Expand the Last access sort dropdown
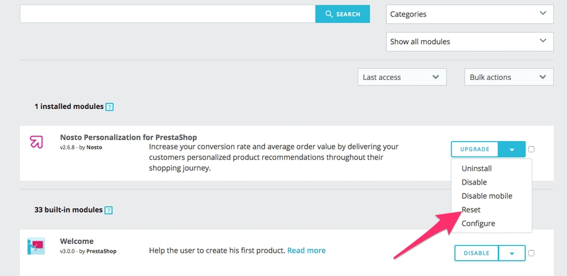 click(x=401, y=77)
